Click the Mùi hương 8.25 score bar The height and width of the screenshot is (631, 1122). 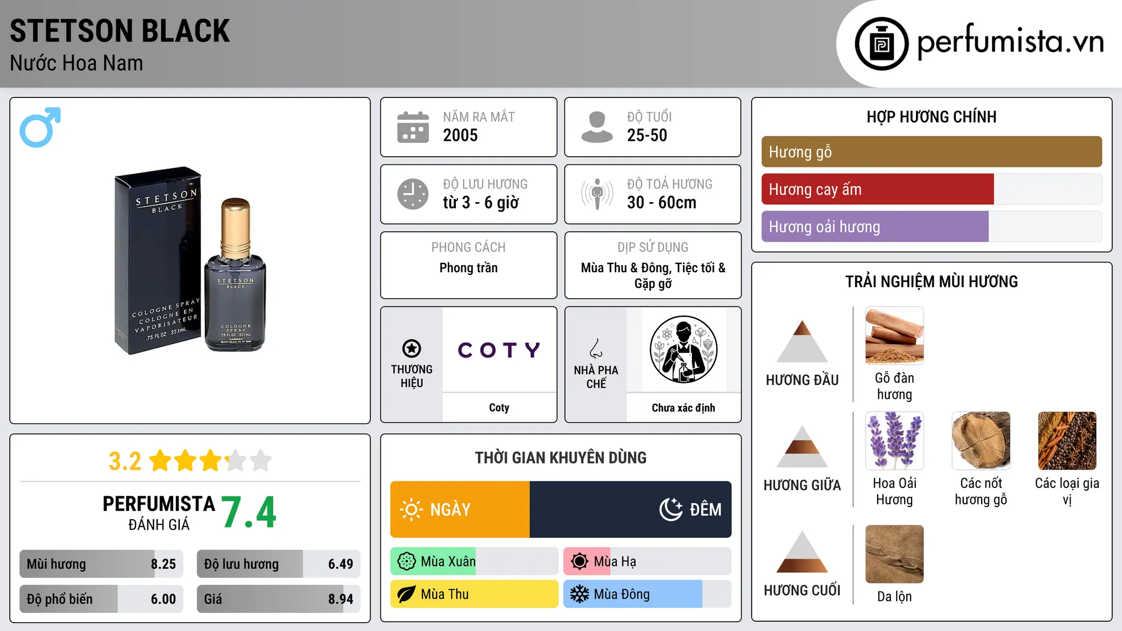[101, 564]
